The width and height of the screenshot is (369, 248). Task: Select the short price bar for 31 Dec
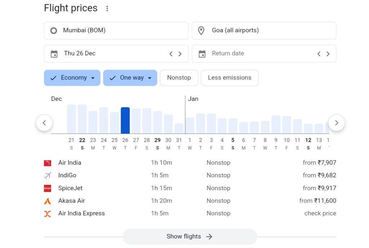[x=179, y=129]
